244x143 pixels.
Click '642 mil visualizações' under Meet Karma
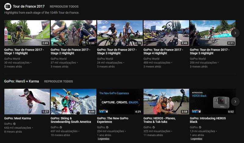pyautogui.click(x=18, y=128)
